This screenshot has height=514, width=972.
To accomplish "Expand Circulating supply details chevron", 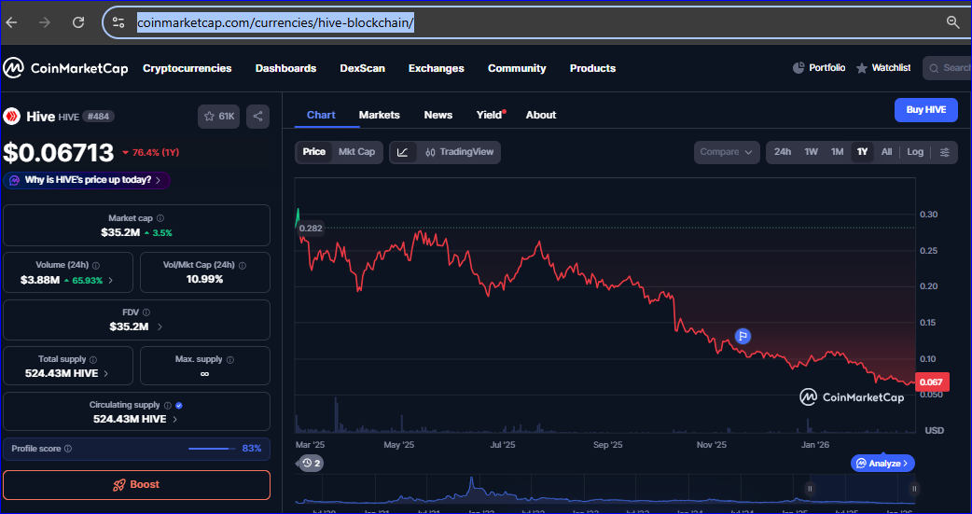I will point(174,419).
